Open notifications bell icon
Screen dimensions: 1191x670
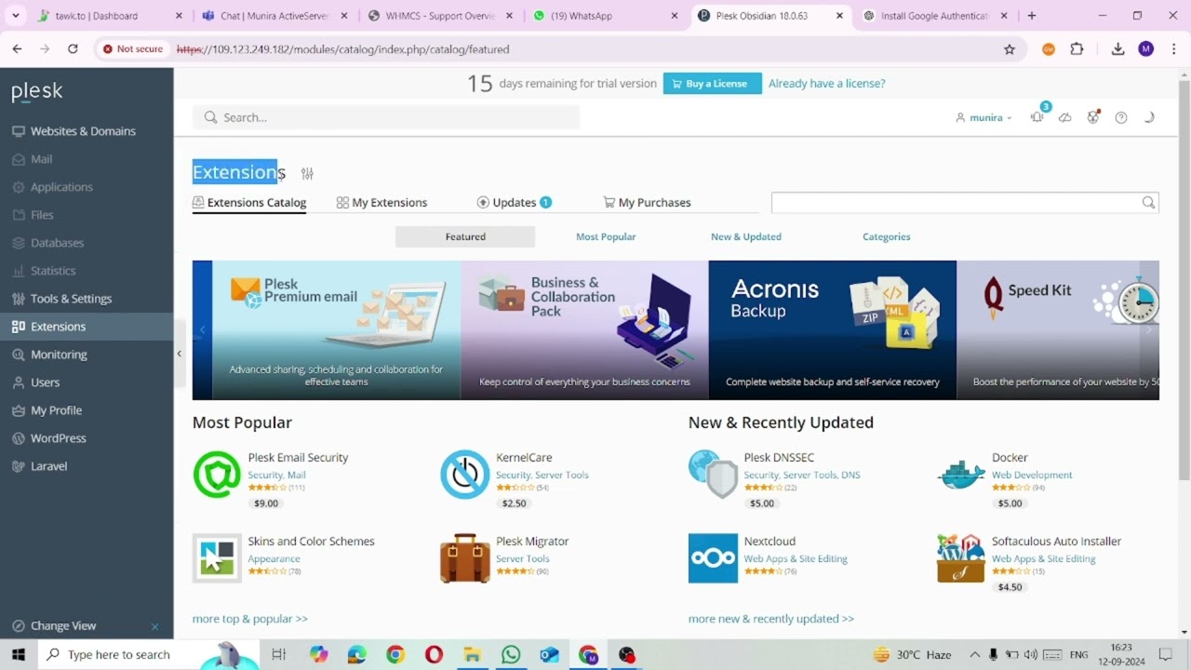pos(1037,117)
